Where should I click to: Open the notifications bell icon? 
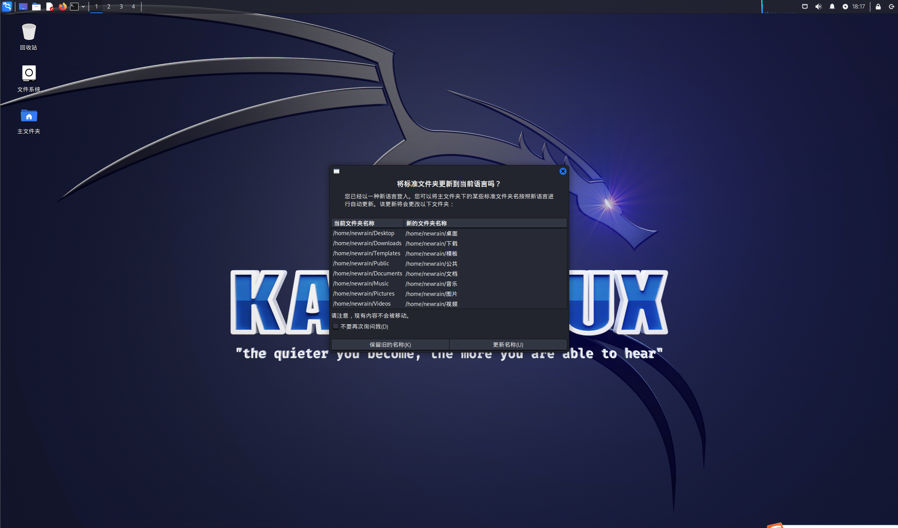click(x=832, y=7)
